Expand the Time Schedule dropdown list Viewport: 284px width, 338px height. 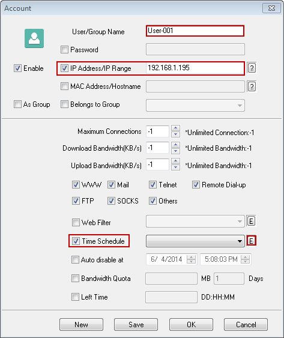[195, 241]
